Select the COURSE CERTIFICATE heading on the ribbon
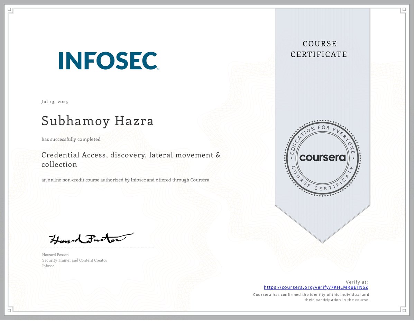The image size is (415, 321). (x=319, y=49)
